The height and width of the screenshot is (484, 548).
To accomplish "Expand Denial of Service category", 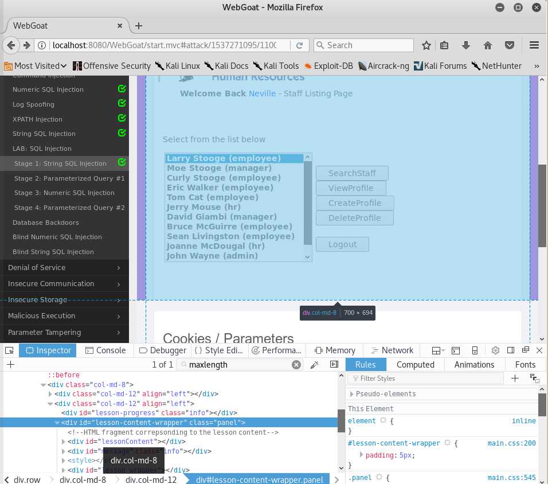I will click(64, 268).
